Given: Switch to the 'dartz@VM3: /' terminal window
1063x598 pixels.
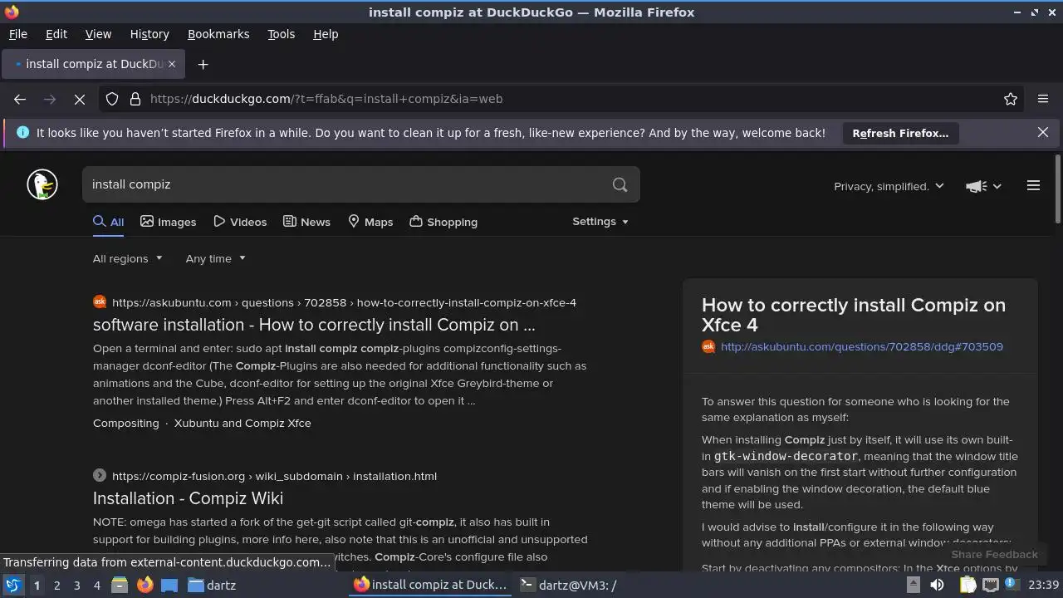Looking at the screenshot, I should tap(568, 585).
